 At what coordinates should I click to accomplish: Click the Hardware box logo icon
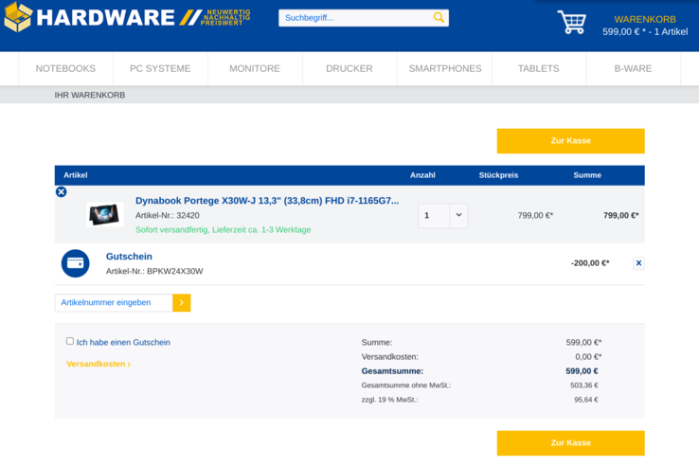18,17
